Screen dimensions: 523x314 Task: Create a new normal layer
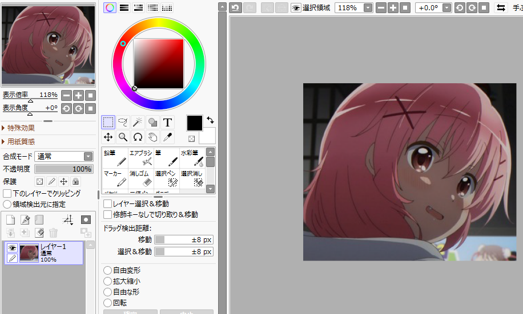pos(11,220)
